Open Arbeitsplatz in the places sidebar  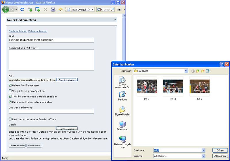122,126
